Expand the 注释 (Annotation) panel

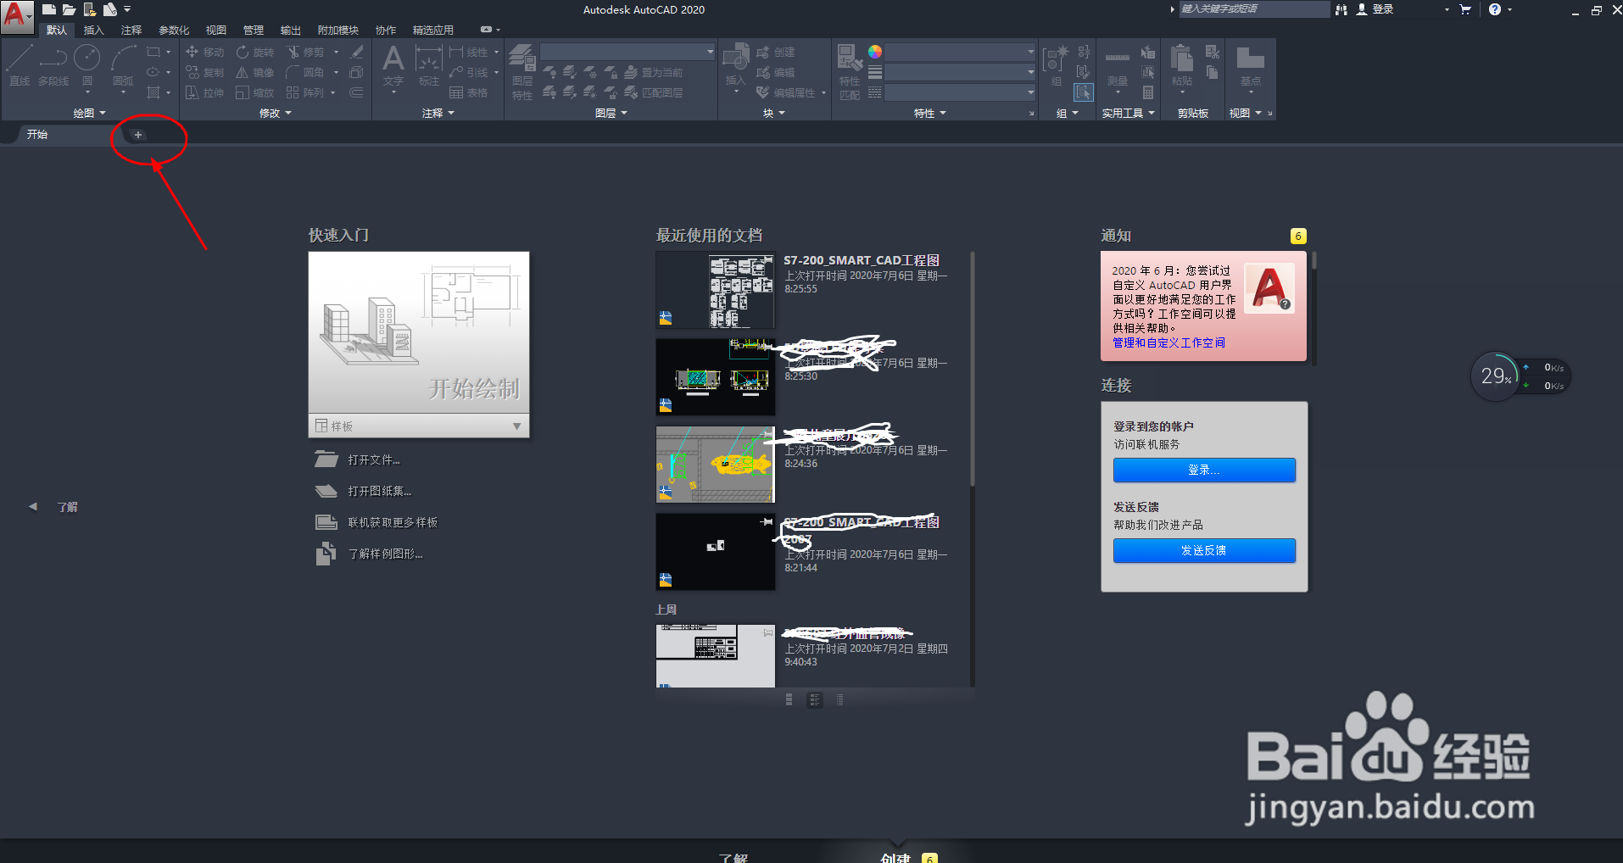point(438,113)
